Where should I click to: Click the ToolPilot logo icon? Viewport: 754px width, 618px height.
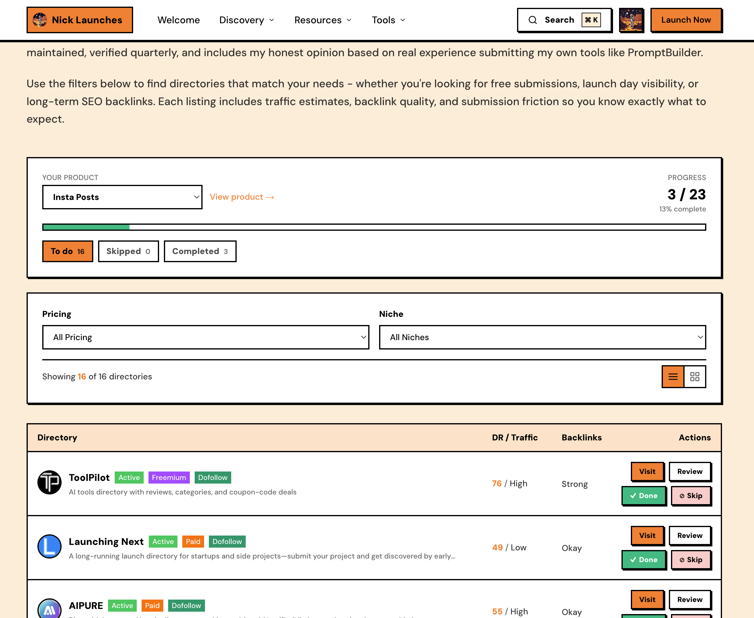(50, 482)
